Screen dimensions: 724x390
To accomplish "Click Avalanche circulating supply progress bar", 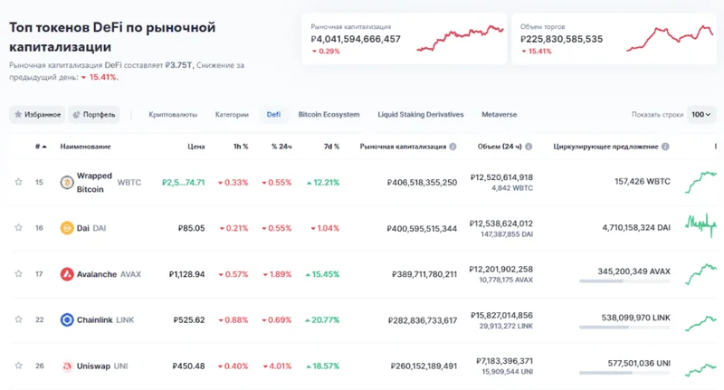I will click(624, 281).
